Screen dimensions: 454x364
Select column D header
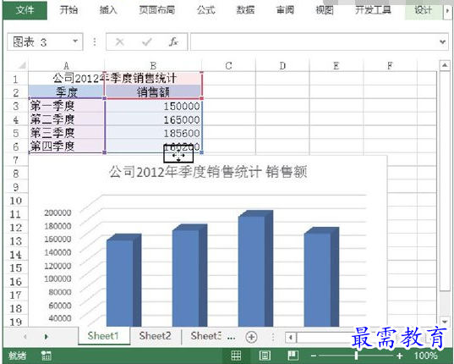click(x=282, y=65)
